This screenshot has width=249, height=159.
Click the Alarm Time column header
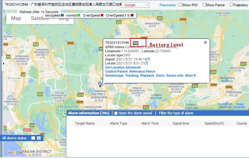pos(150,123)
